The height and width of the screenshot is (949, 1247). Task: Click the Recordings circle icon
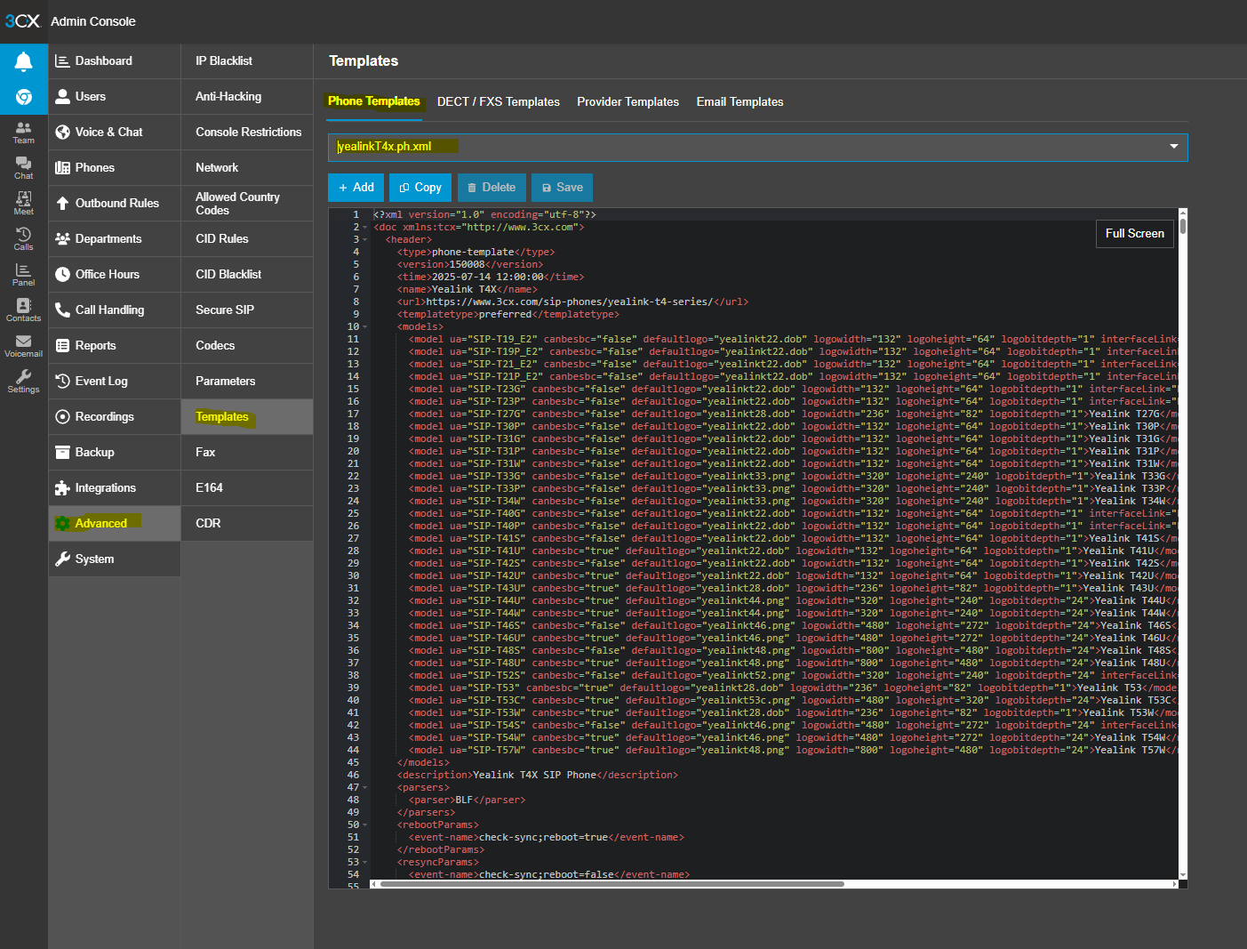point(62,416)
